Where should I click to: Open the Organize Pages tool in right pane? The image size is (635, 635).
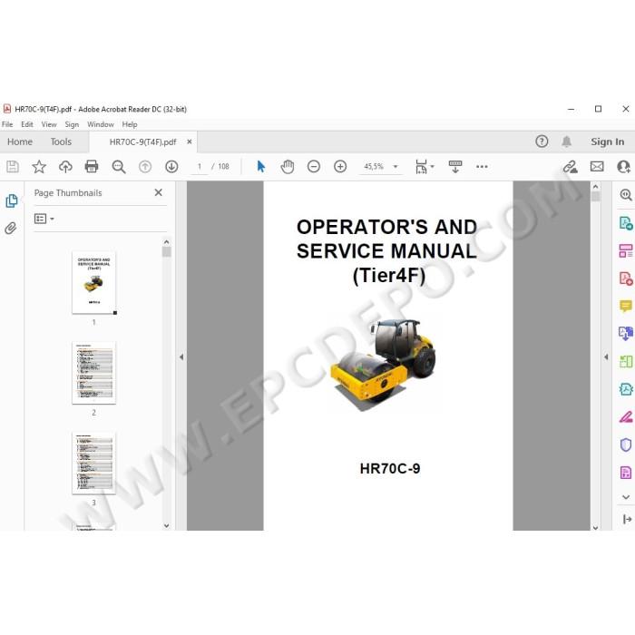coord(626,250)
